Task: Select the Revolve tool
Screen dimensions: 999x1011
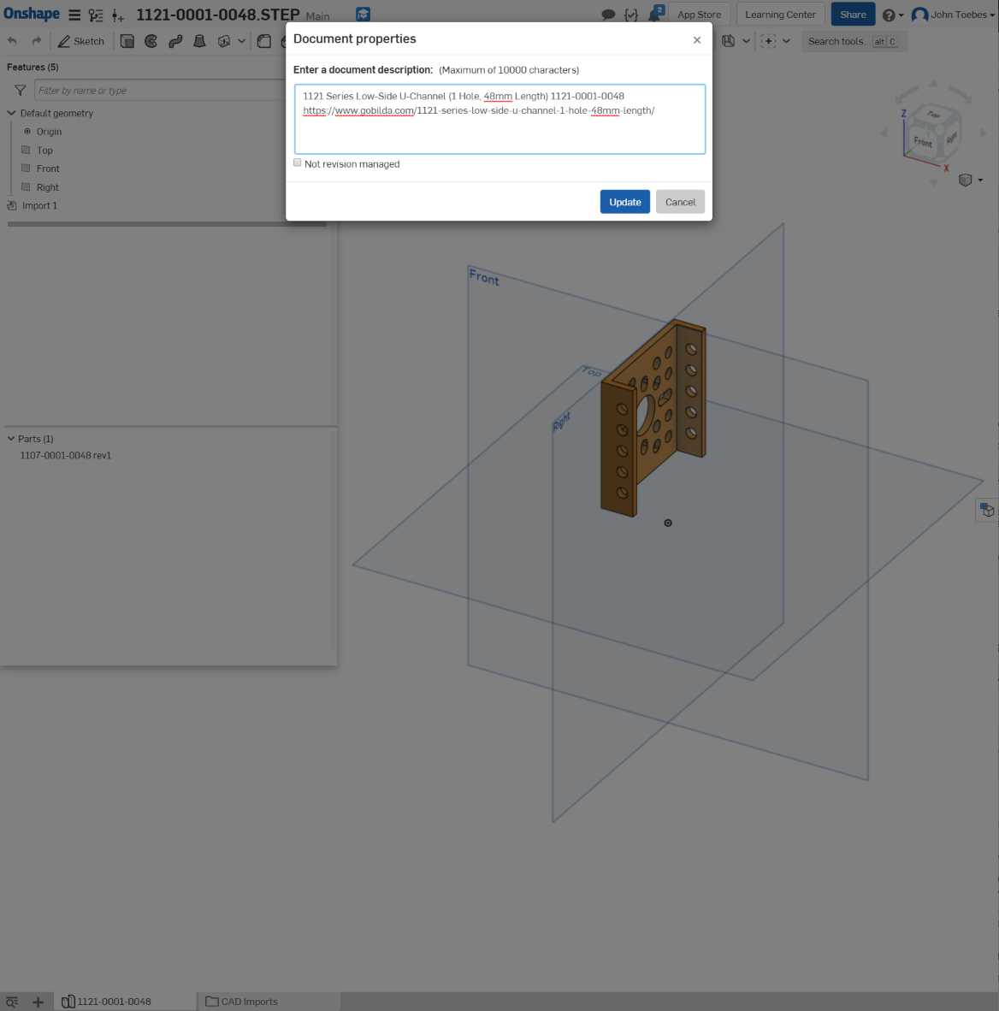Action: click(151, 41)
